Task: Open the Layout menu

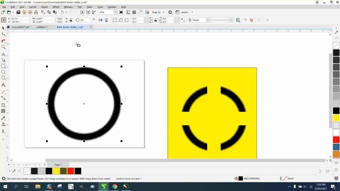Action: 33,7
